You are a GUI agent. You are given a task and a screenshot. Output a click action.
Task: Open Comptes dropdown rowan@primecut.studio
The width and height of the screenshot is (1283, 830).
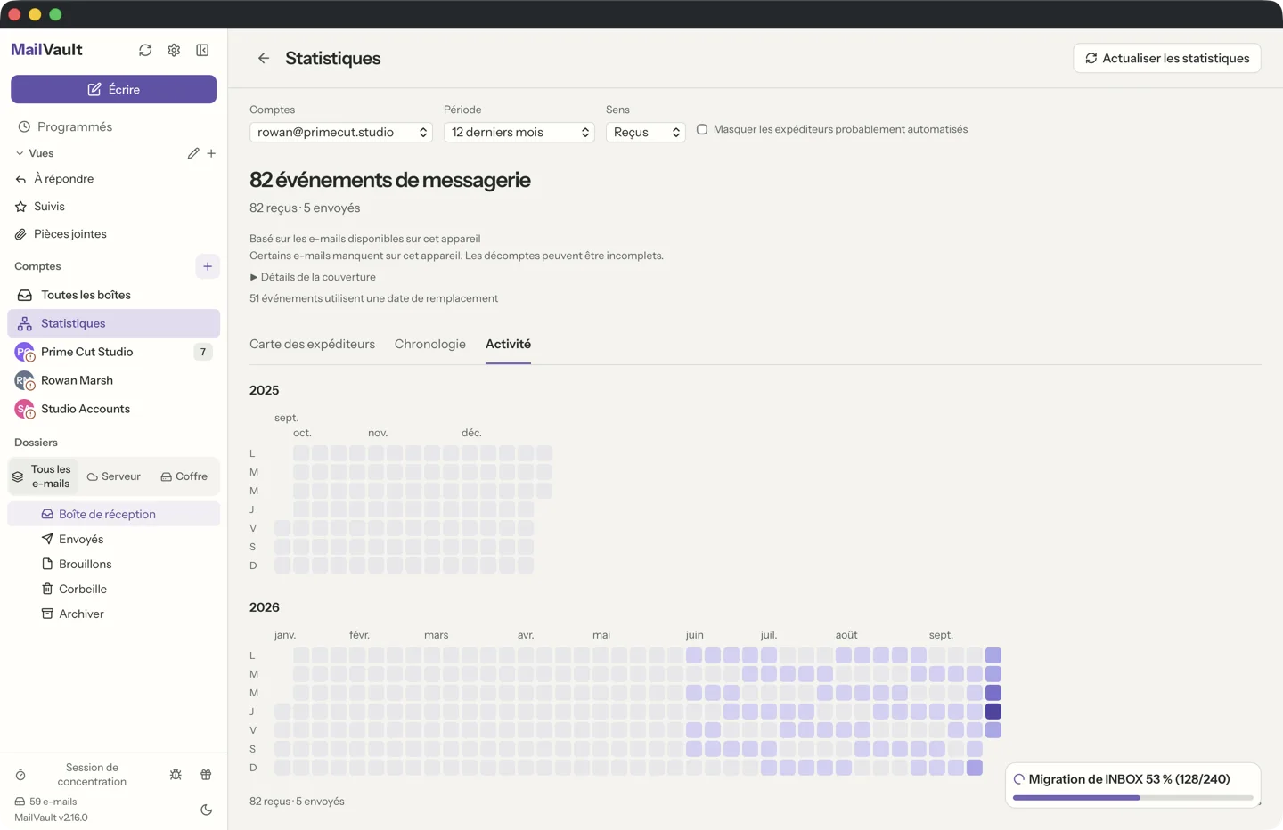341,132
